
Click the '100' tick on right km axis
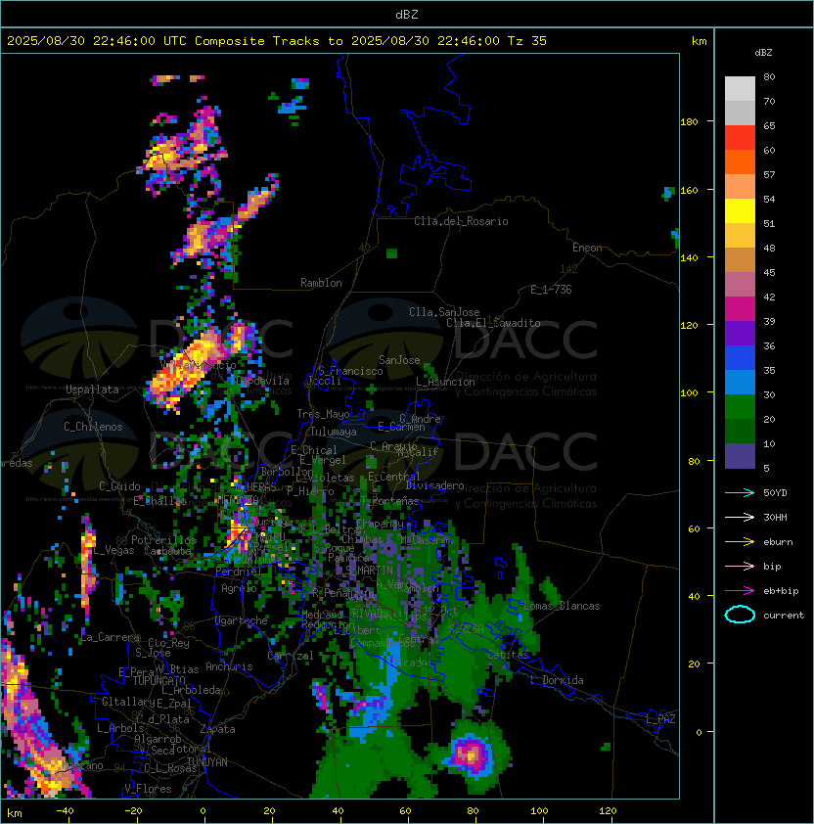click(x=689, y=393)
